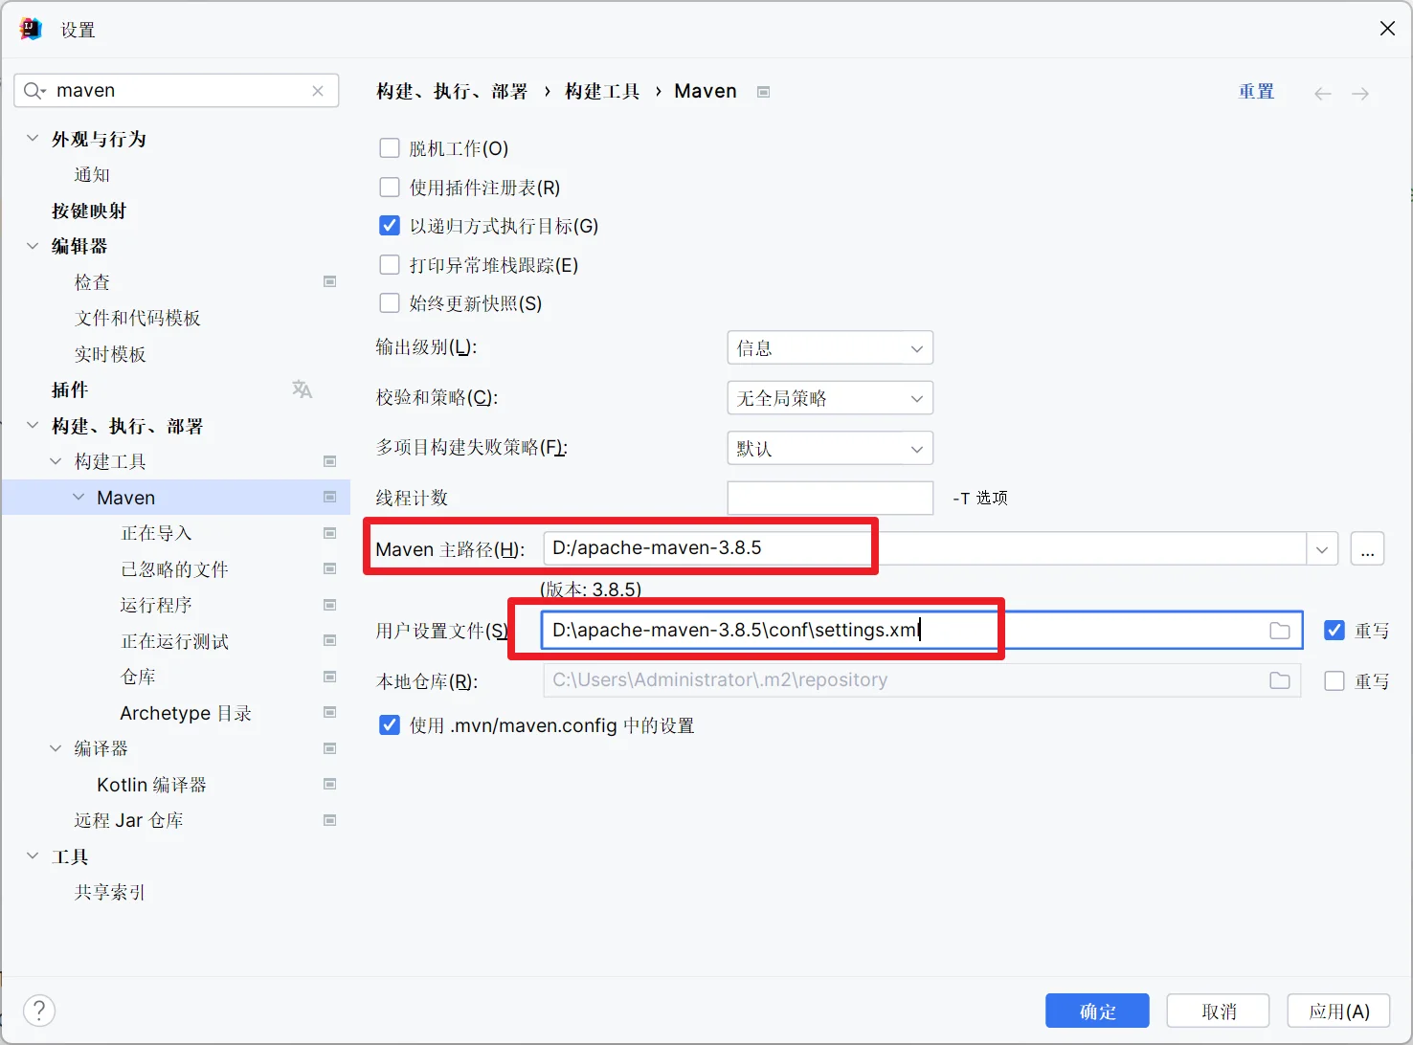Enable the 脱机工作(O) checkbox
1413x1045 pixels.
pos(390,148)
